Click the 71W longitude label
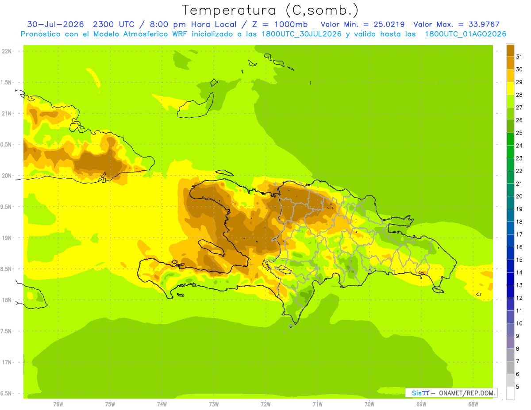 click(317, 404)
